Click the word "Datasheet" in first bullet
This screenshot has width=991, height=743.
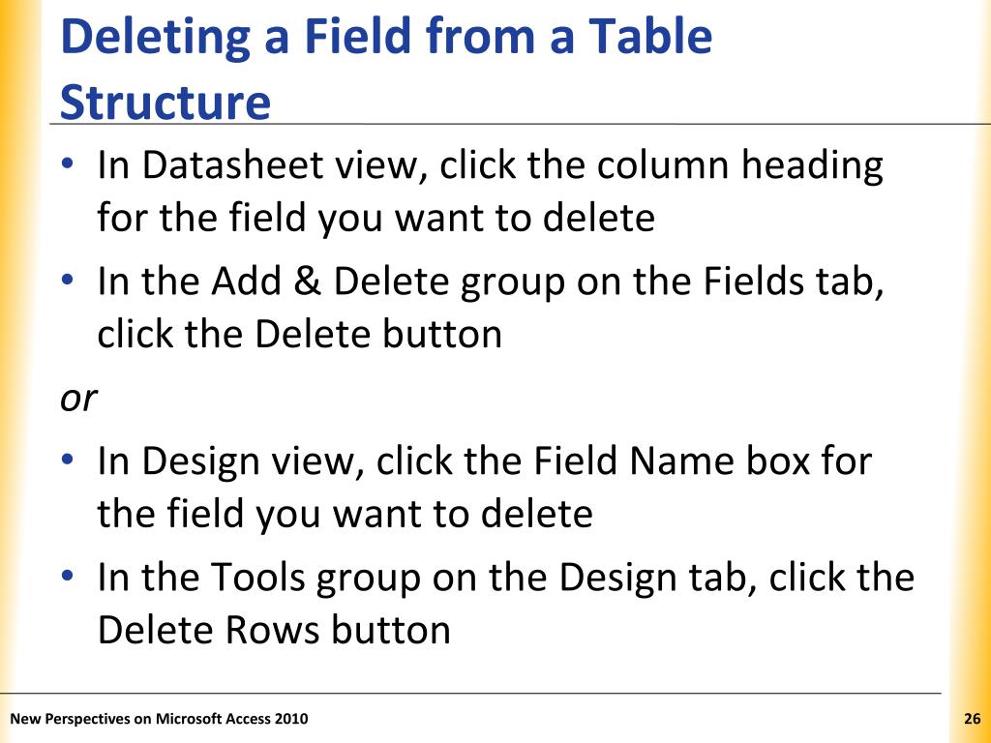coord(232,164)
